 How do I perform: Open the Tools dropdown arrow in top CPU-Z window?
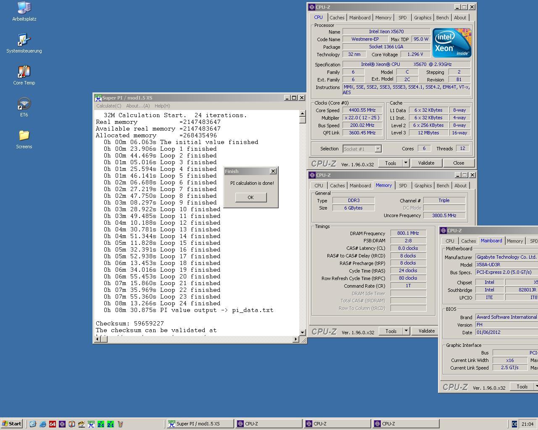click(406, 163)
